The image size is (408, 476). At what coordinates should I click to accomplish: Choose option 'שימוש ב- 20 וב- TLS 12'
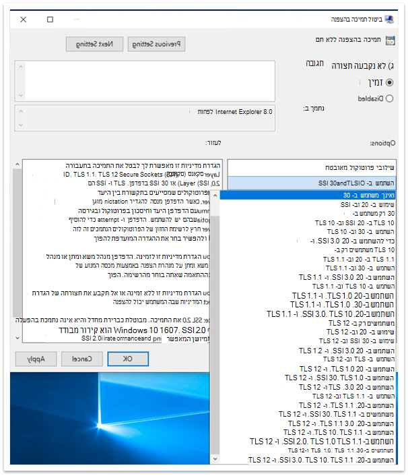click(x=308, y=332)
